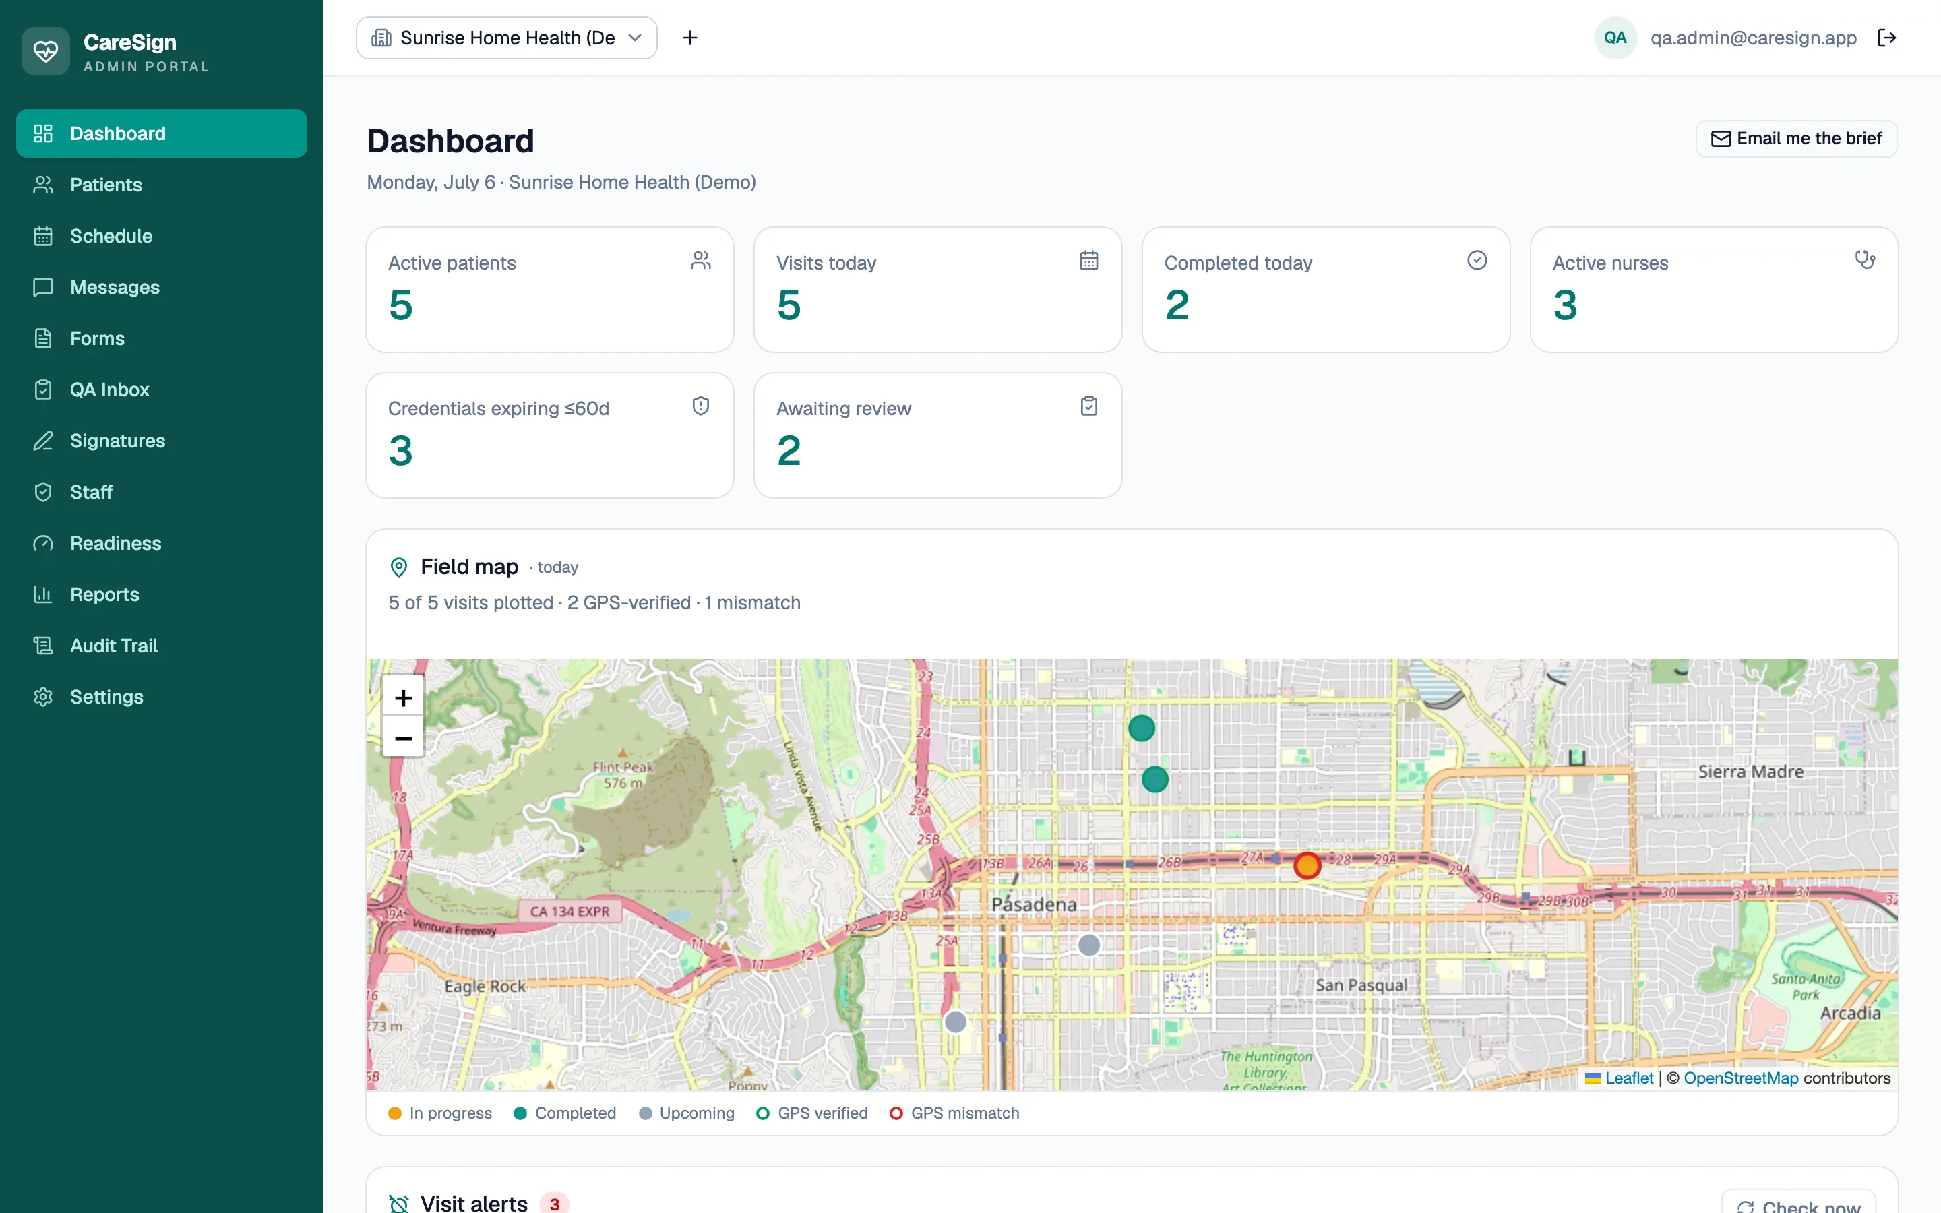
Task: Click the lower green completed visit marker
Action: 1155,779
